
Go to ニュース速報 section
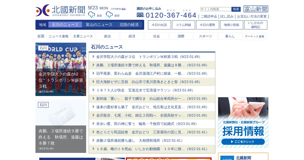(x=59, y=36)
